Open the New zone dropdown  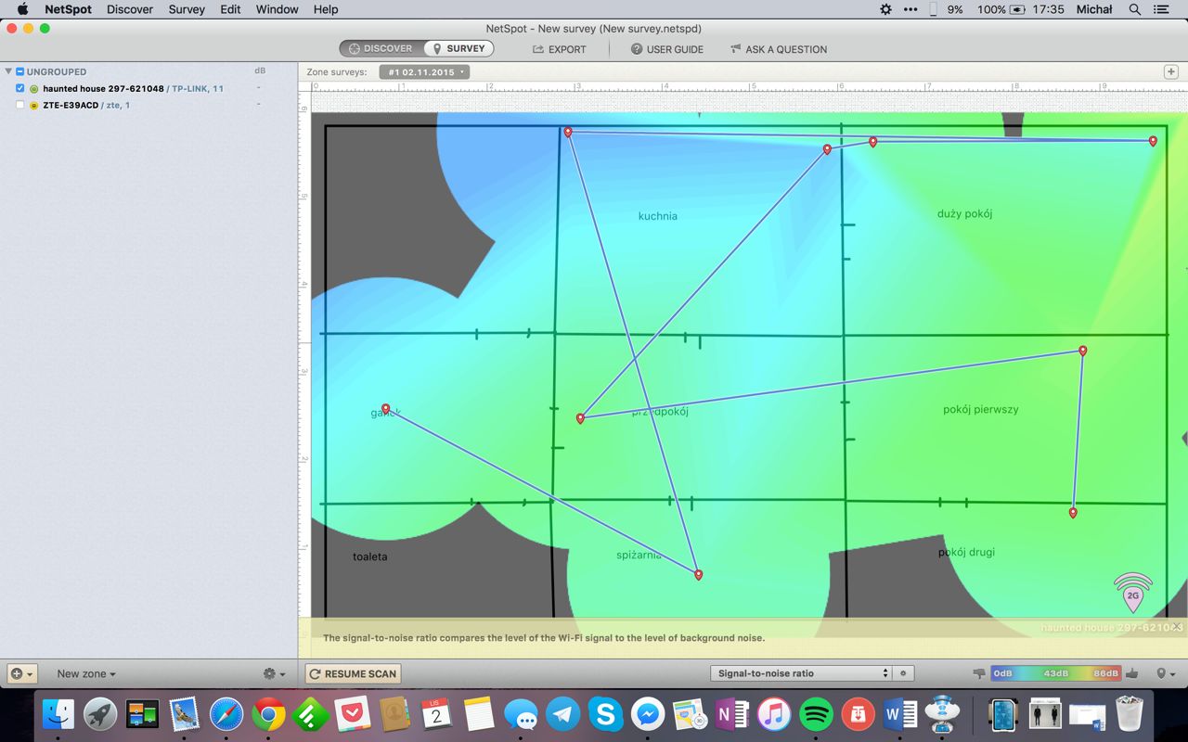coord(86,674)
